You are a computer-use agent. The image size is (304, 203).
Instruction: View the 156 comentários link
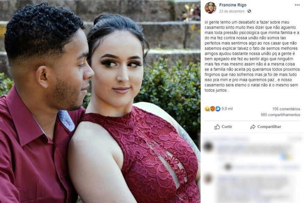click(286, 109)
